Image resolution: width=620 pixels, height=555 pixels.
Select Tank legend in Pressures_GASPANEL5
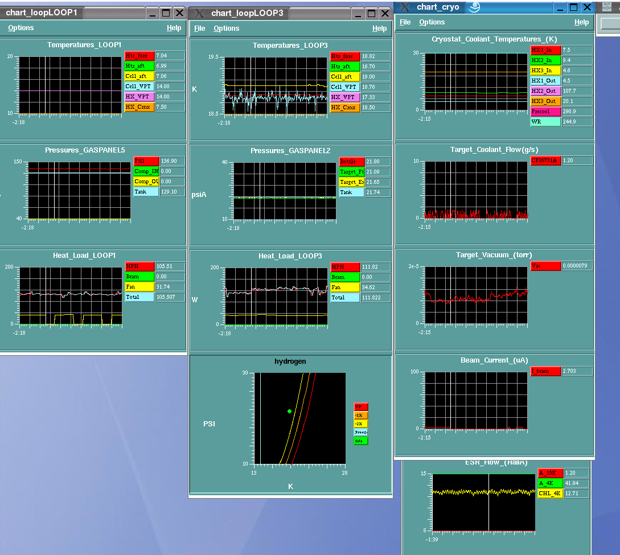146,192
